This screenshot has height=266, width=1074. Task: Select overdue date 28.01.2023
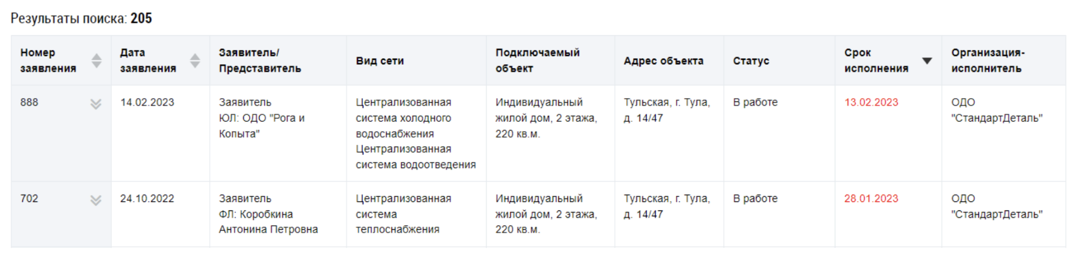[x=871, y=199]
